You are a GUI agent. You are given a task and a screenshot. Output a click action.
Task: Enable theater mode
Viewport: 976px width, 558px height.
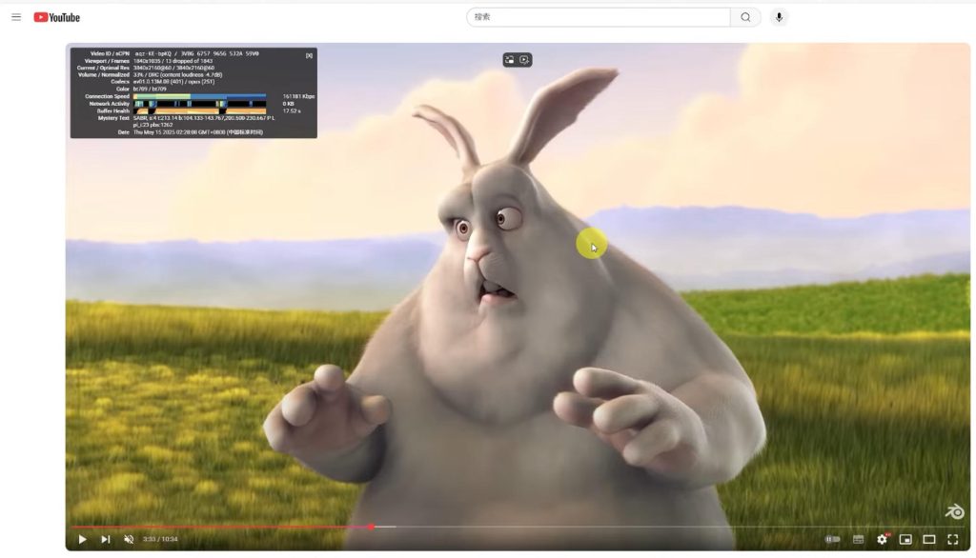pyautogui.click(x=929, y=539)
